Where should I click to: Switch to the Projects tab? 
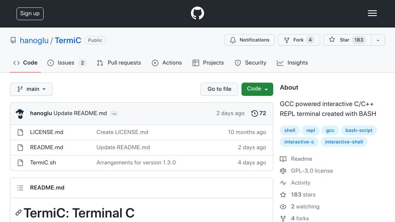point(208,62)
